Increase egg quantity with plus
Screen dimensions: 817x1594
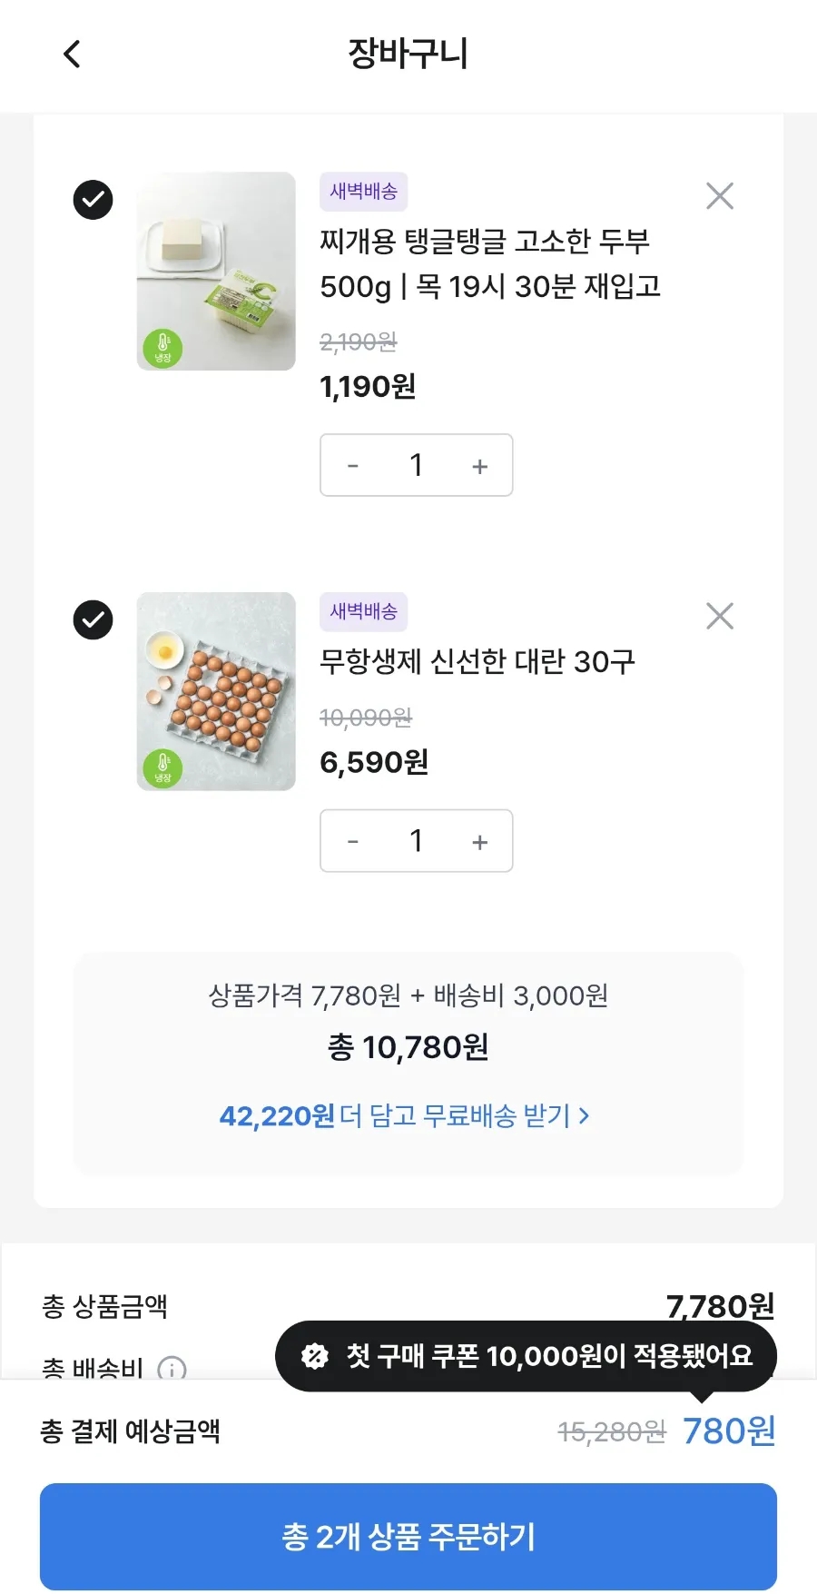pos(480,842)
